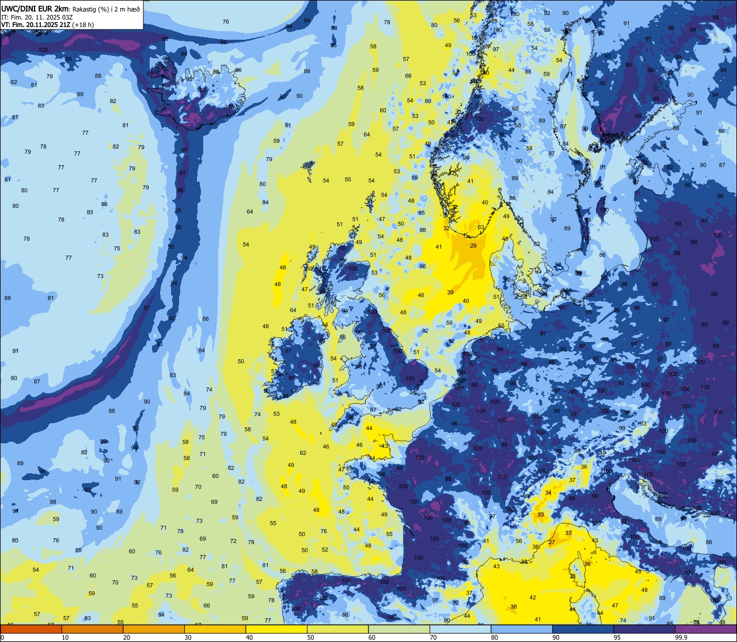Click the humidity value "23" on the map
This screenshot has height=642, width=737.
click(x=541, y=515)
